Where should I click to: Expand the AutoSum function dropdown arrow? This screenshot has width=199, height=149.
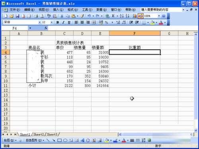coord(117,16)
